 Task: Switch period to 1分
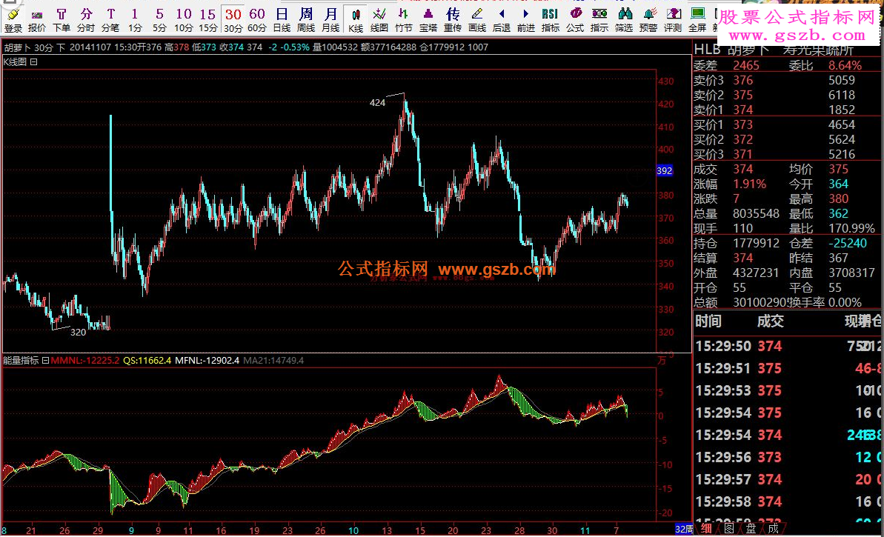click(x=135, y=19)
